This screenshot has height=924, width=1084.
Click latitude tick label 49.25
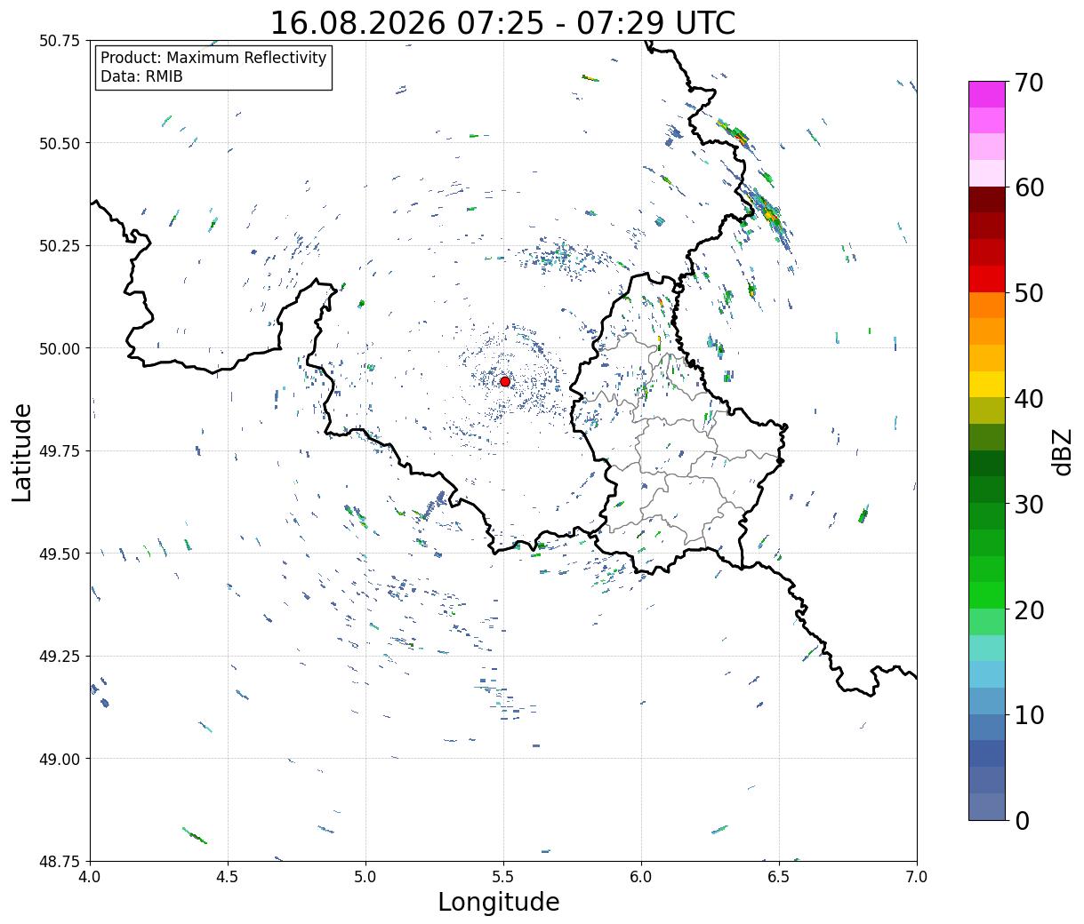click(60, 657)
